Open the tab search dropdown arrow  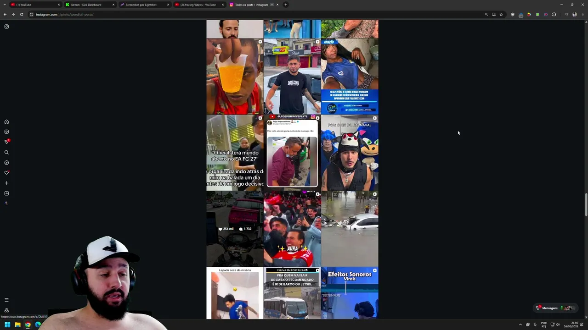point(5,5)
